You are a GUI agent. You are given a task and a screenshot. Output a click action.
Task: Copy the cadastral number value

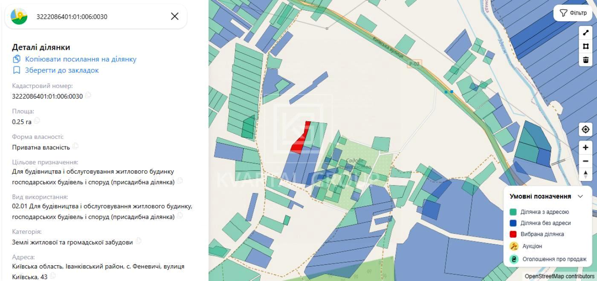(x=88, y=95)
